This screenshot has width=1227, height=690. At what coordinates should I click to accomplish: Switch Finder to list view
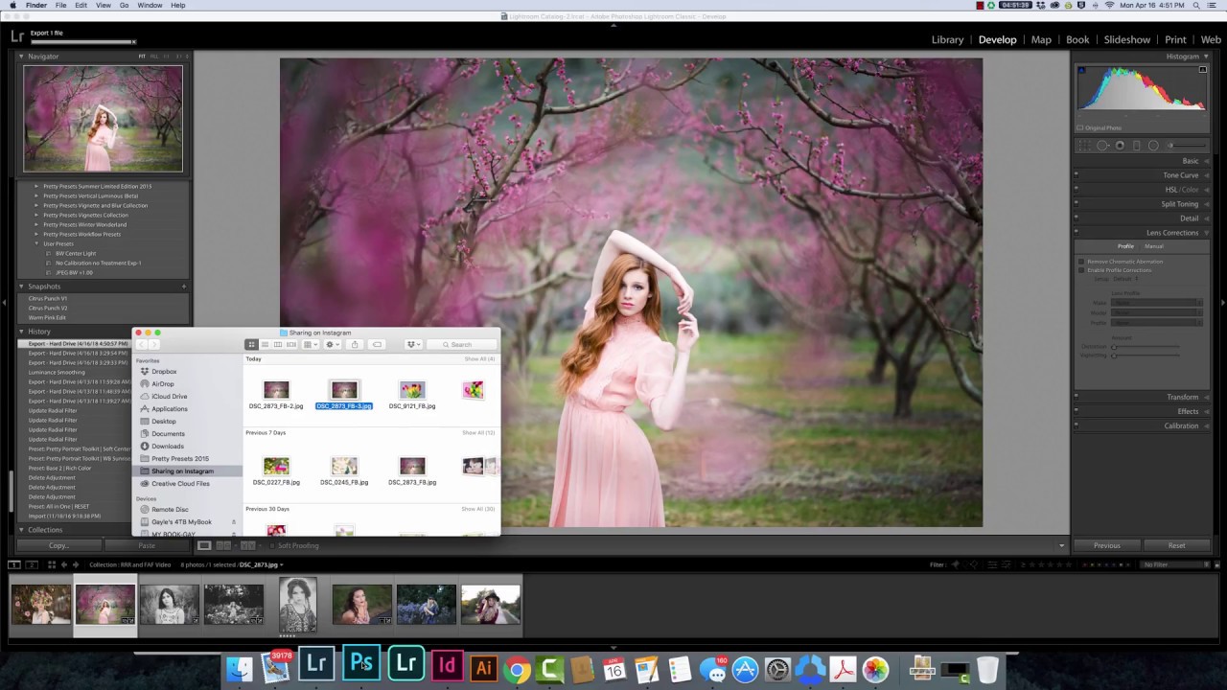(x=265, y=345)
